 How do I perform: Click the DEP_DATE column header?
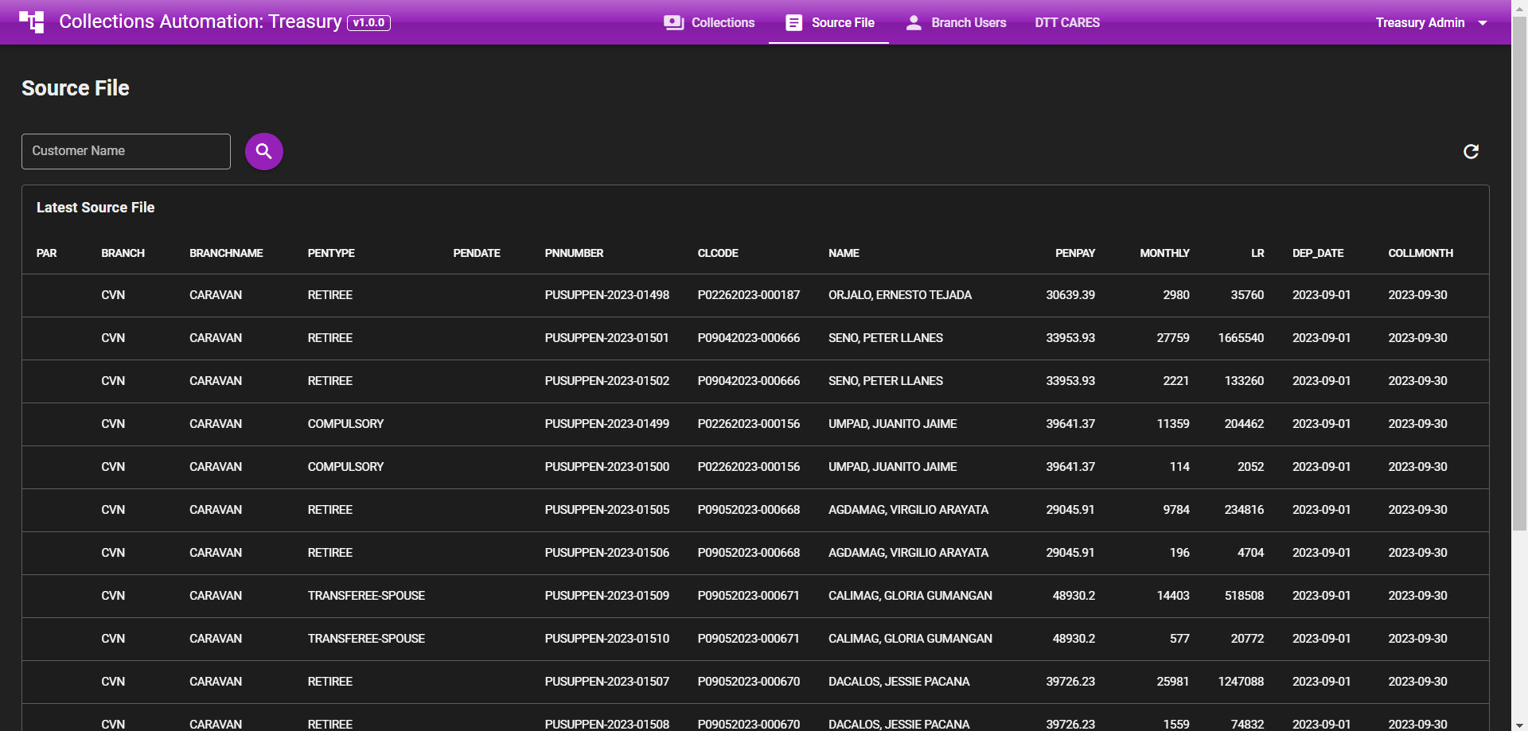point(1318,253)
